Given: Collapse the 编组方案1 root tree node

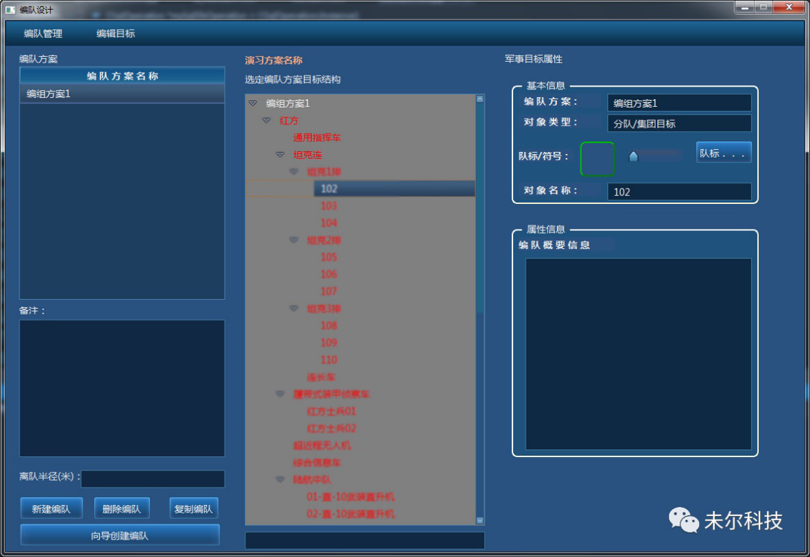Looking at the screenshot, I should click(253, 103).
